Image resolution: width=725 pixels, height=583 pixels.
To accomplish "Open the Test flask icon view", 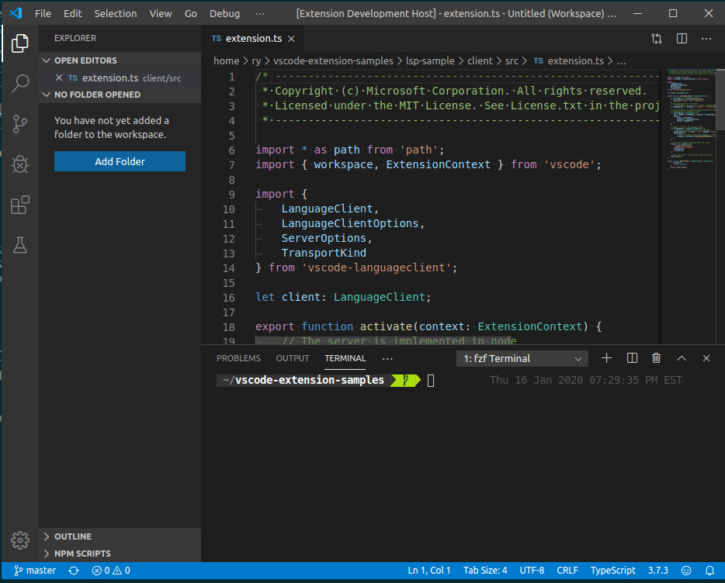I will [x=20, y=245].
